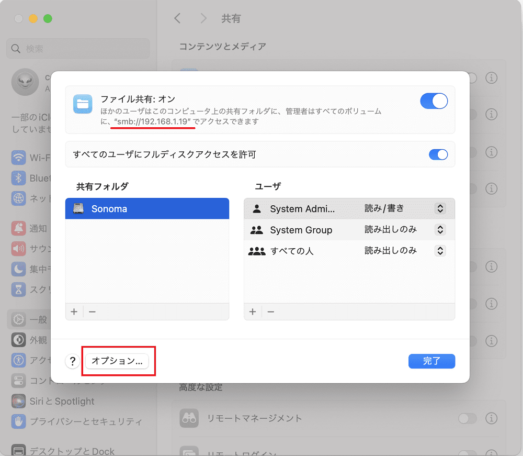Open プライバシーとセキュリティ settings

(77, 421)
